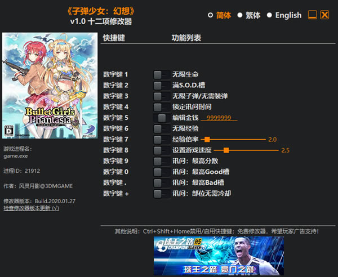Click 检查修改器版本更新 link
This screenshot has width=338, height=277.
point(31,208)
